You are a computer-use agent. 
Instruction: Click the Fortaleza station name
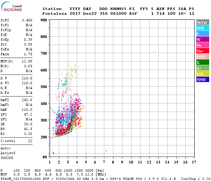point(55,14)
